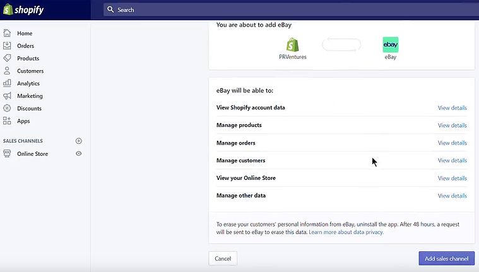Open Apps grid icon in sidebar
The width and height of the screenshot is (479, 272).
(x=7, y=121)
